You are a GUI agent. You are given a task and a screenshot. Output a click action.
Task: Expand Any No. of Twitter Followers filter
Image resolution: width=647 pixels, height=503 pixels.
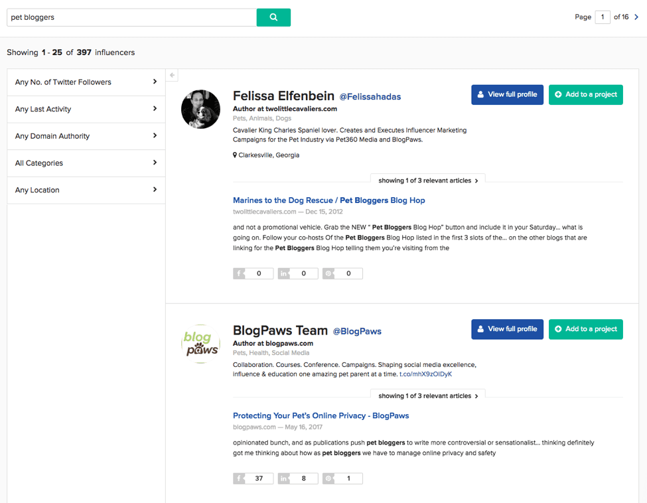tap(86, 82)
